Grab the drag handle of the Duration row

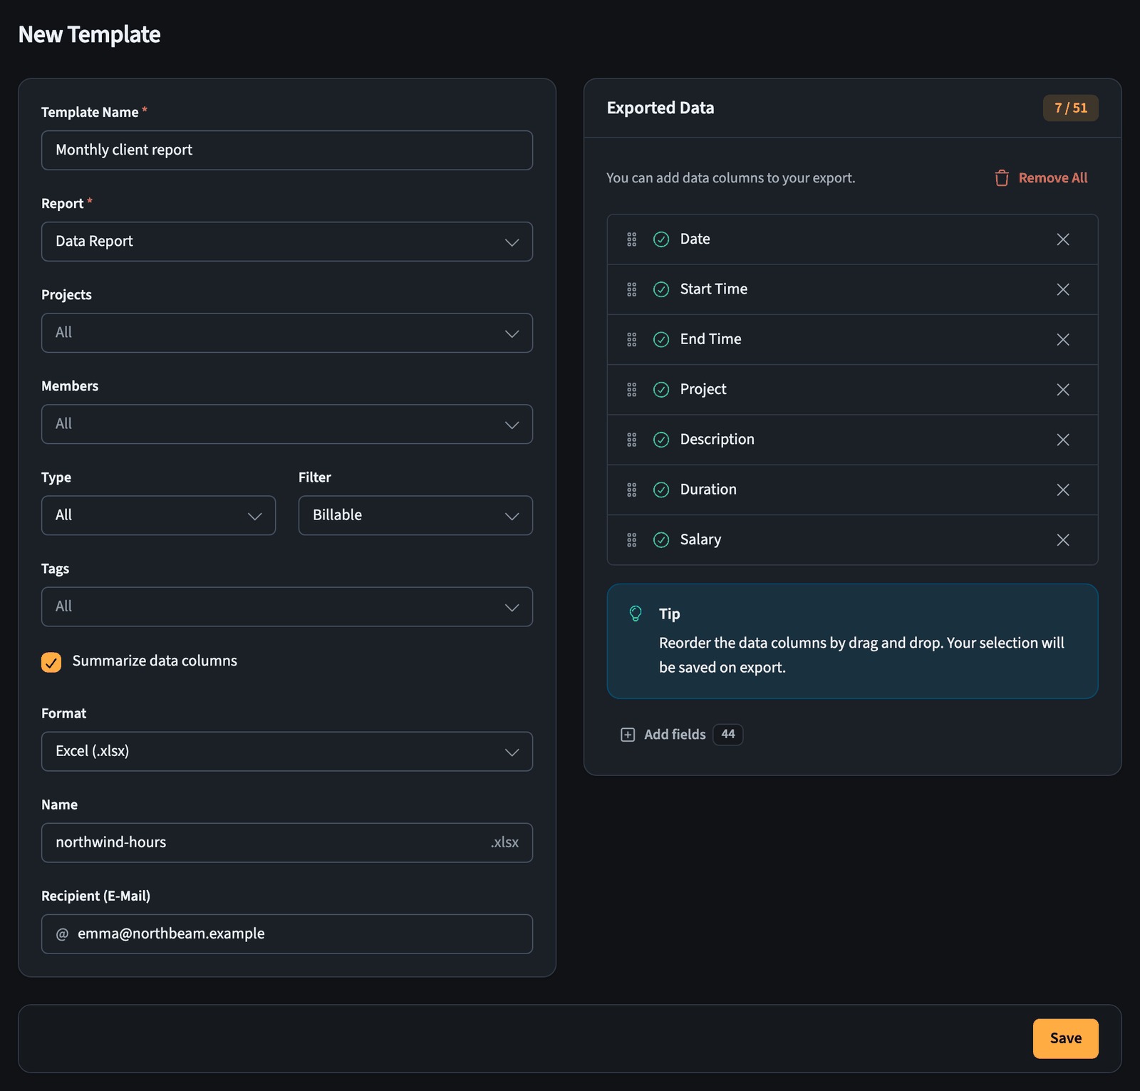coord(631,490)
